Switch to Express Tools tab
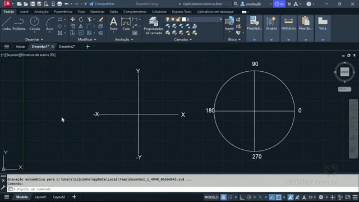Screen dimensions: 359x202 (182, 12)
